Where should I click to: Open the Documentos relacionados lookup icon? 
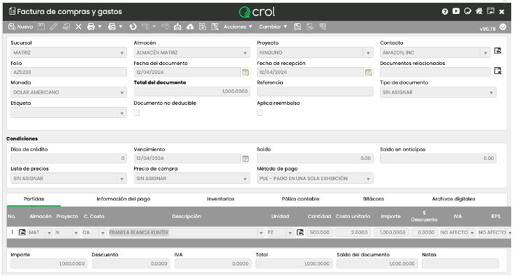498,71
